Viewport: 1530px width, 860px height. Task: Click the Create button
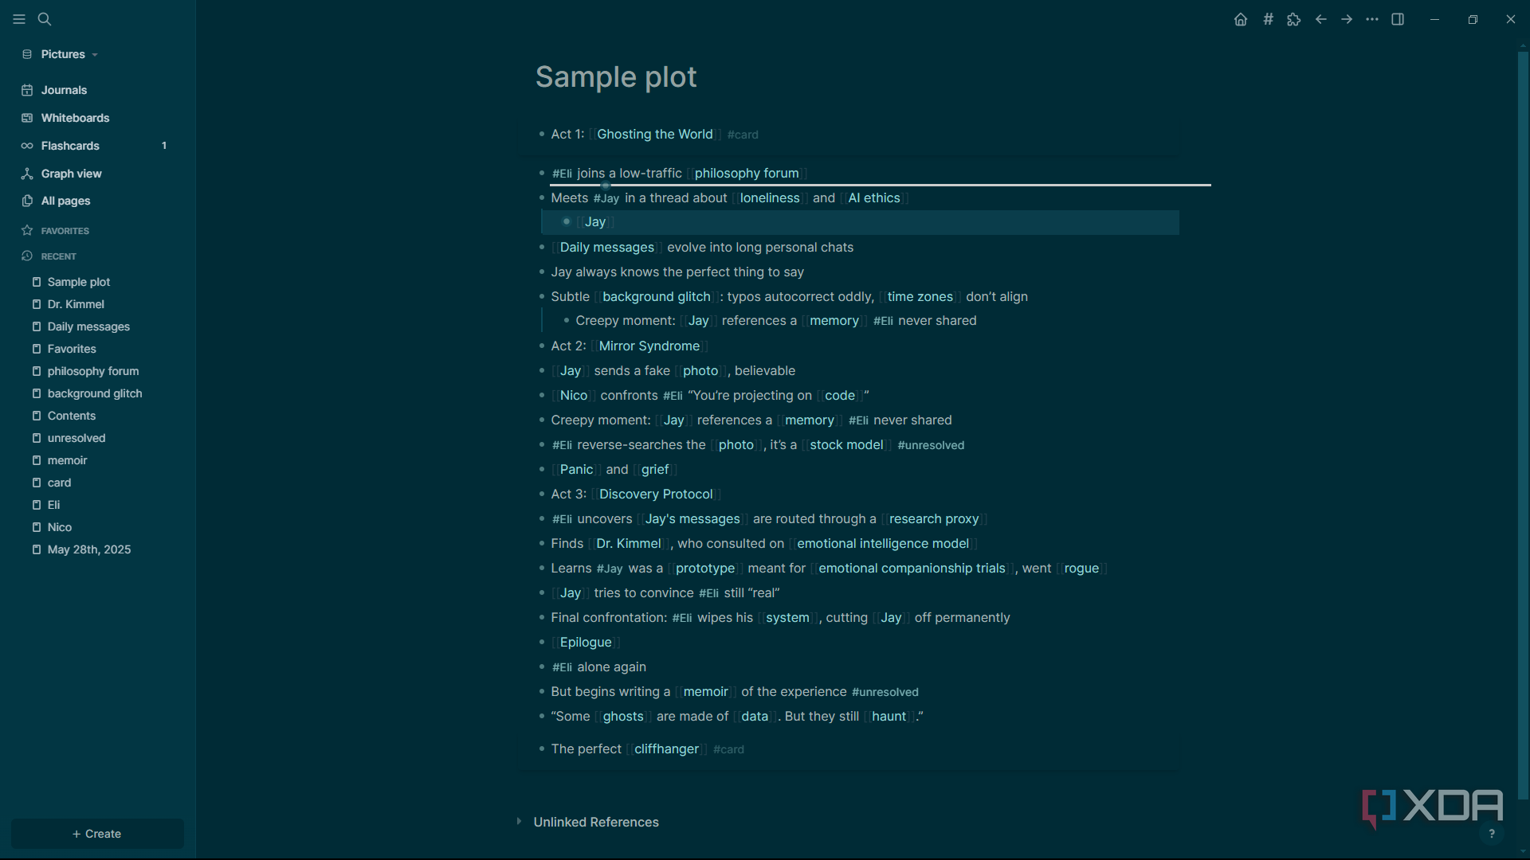pyautogui.click(x=97, y=834)
